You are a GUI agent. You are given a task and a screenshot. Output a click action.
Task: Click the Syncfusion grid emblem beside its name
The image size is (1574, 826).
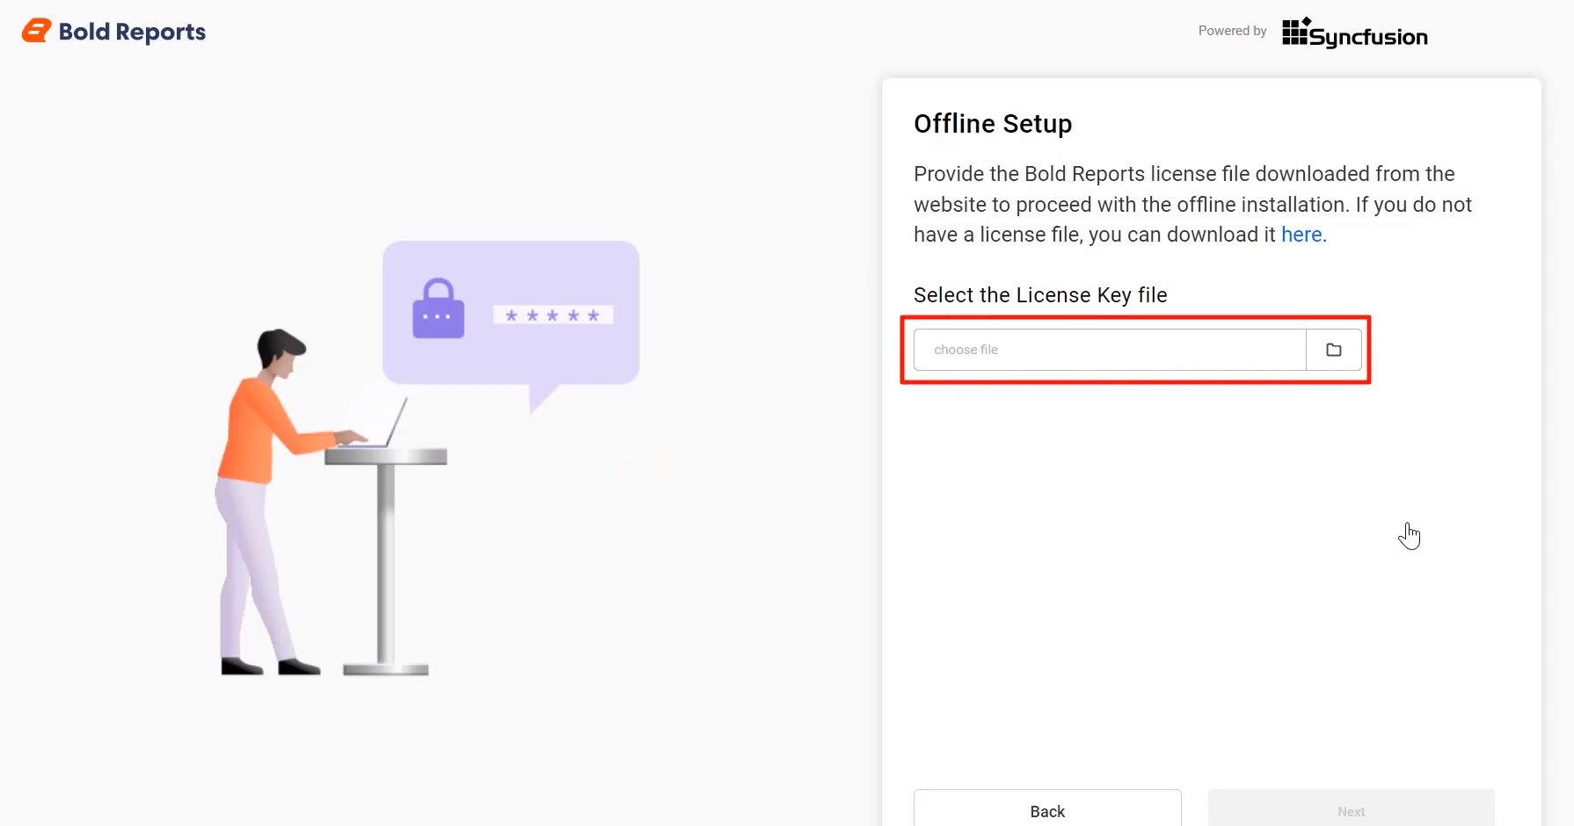(1293, 33)
